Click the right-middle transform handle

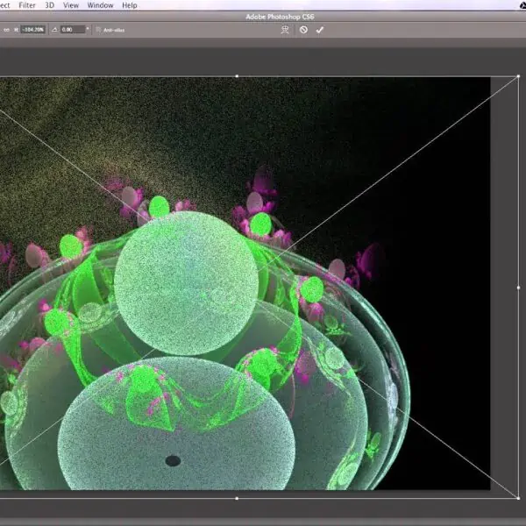point(519,288)
